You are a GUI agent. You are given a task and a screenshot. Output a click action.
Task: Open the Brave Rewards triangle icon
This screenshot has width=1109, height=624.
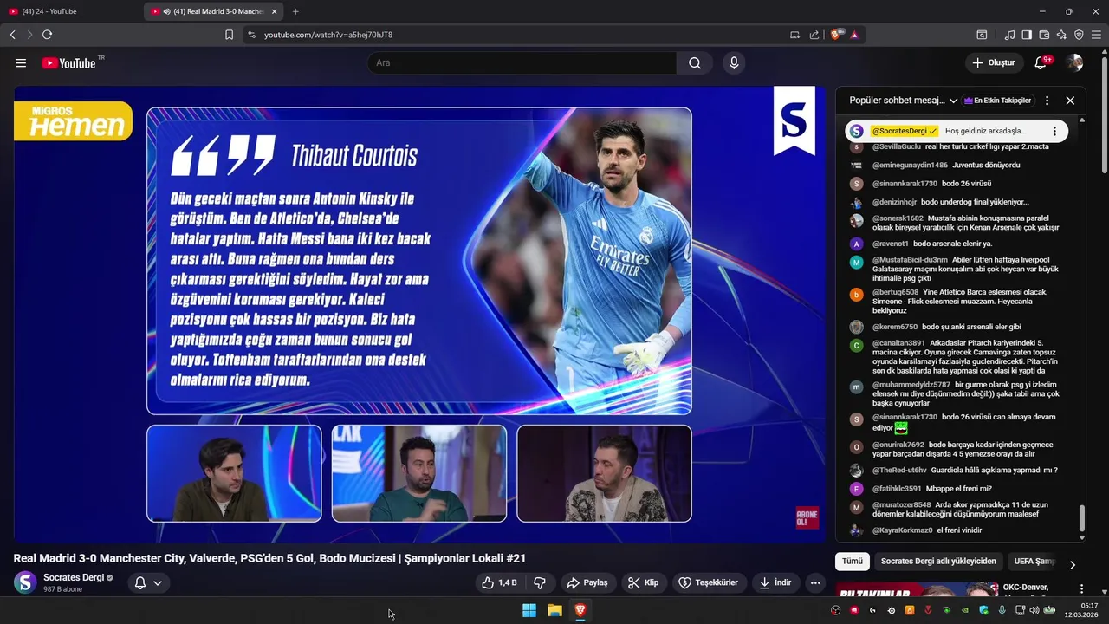click(854, 35)
